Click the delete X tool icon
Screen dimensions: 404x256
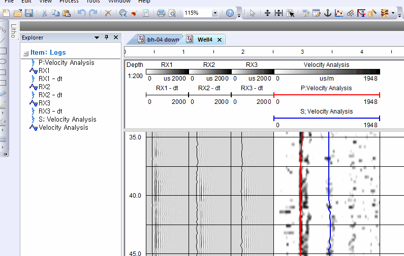point(108,13)
